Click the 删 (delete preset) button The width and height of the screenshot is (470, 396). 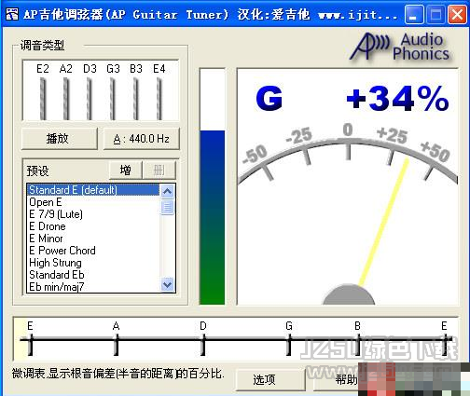[159, 170]
